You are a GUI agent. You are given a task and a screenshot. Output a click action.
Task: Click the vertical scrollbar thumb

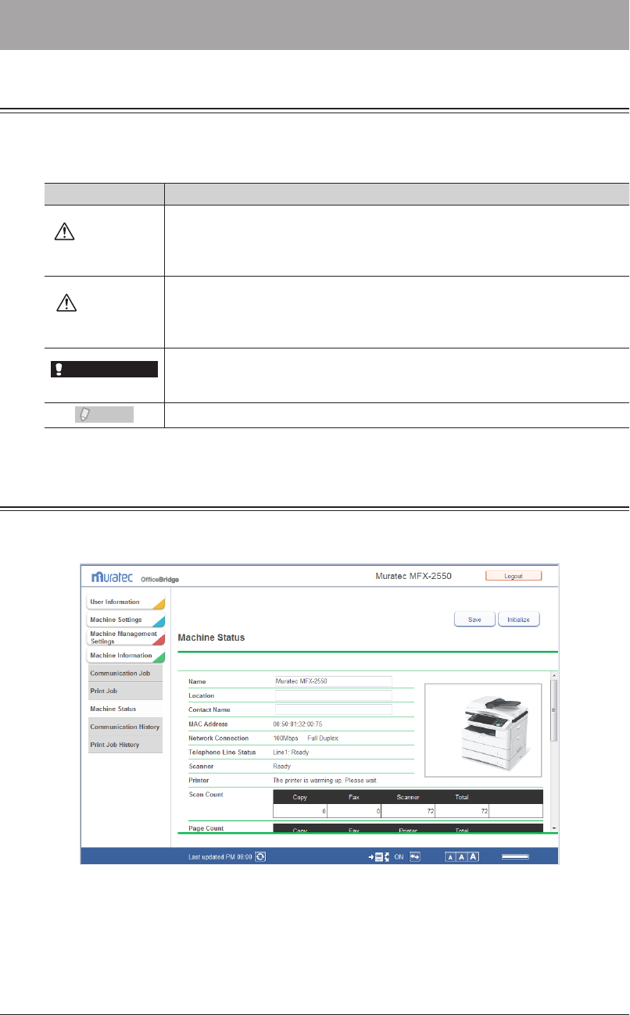click(x=554, y=710)
